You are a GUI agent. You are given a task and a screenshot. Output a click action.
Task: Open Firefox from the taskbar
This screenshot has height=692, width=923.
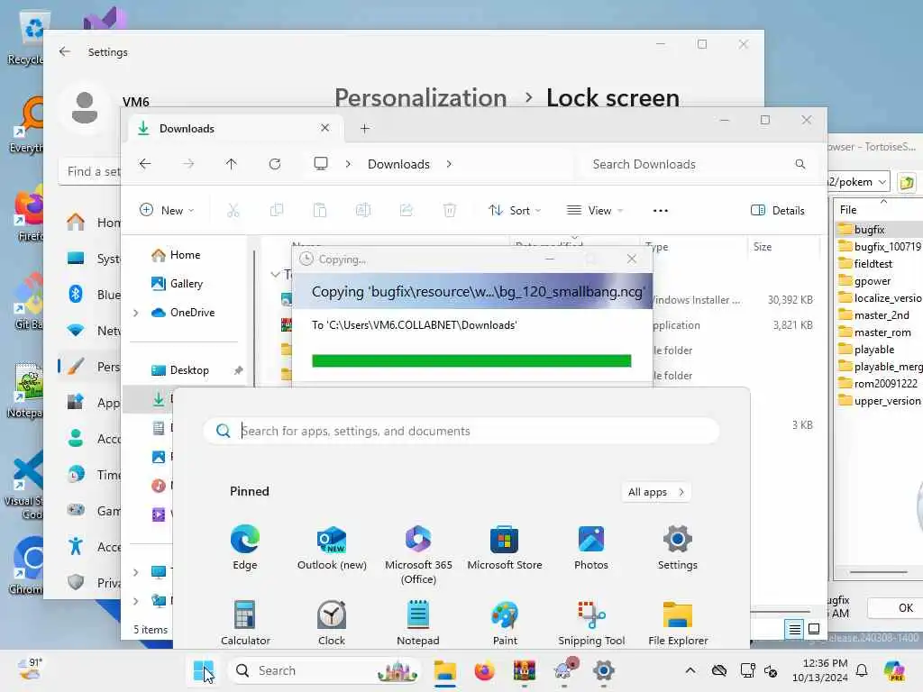pyautogui.click(x=484, y=670)
